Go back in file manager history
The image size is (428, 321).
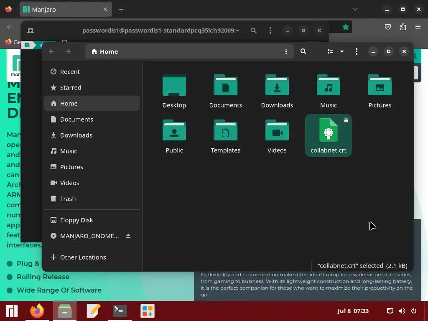(x=51, y=51)
